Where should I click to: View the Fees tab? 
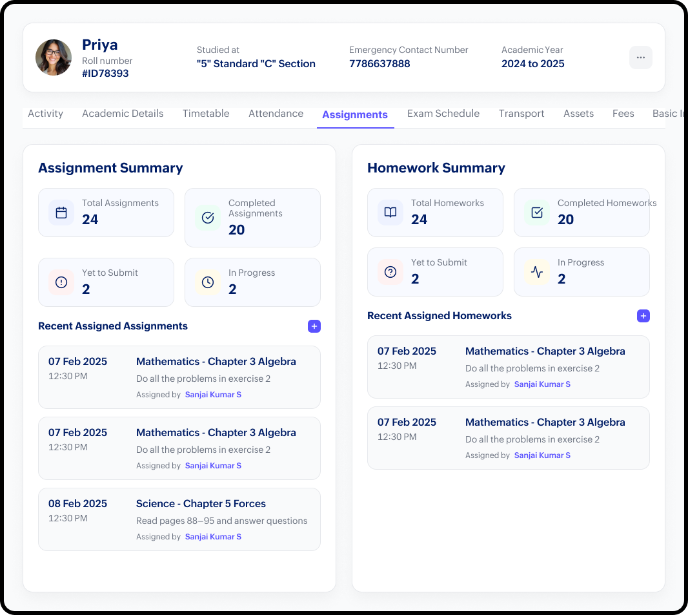pos(623,113)
